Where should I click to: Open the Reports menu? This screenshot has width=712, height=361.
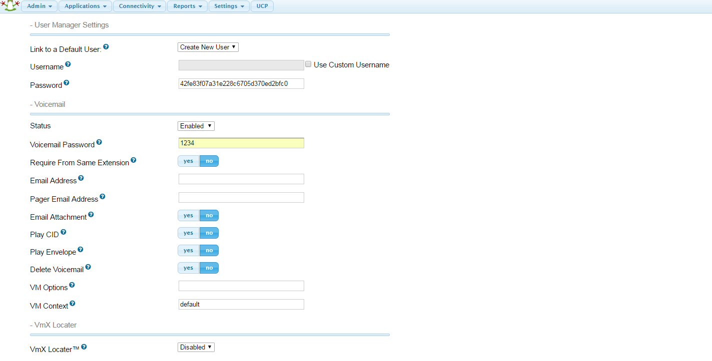[x=187, y=6]
